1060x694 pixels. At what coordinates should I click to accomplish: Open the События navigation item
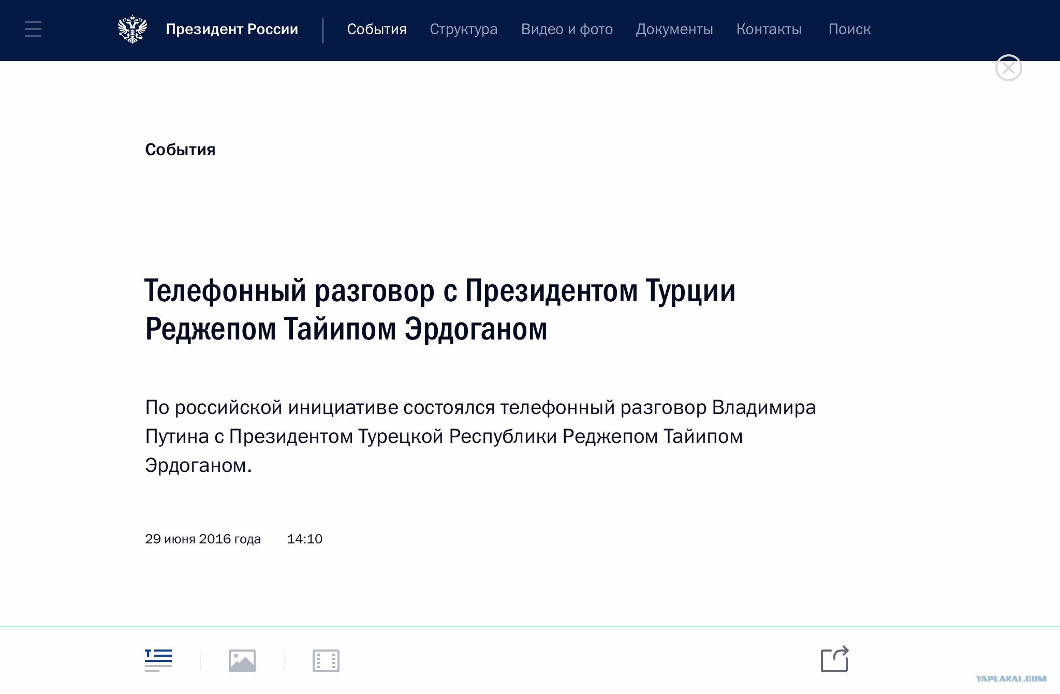pos(376,29)
